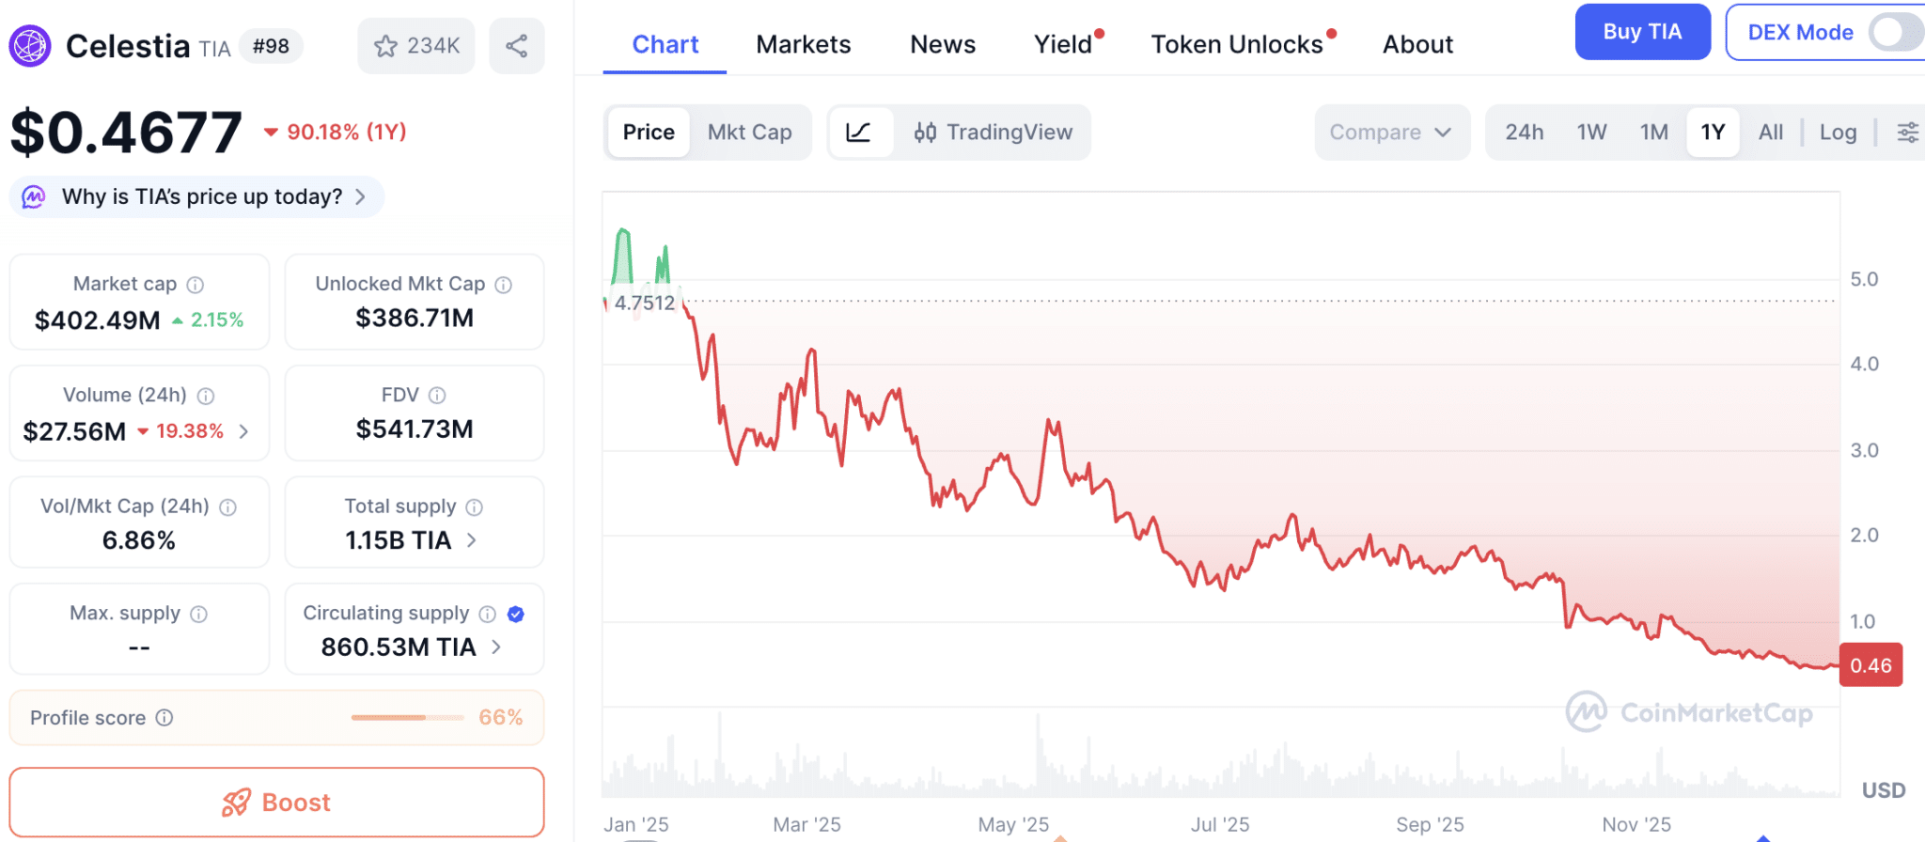Click the share icon next to watchlist
Viewport: 1925px width, 842px height.
tap(516, 46)
